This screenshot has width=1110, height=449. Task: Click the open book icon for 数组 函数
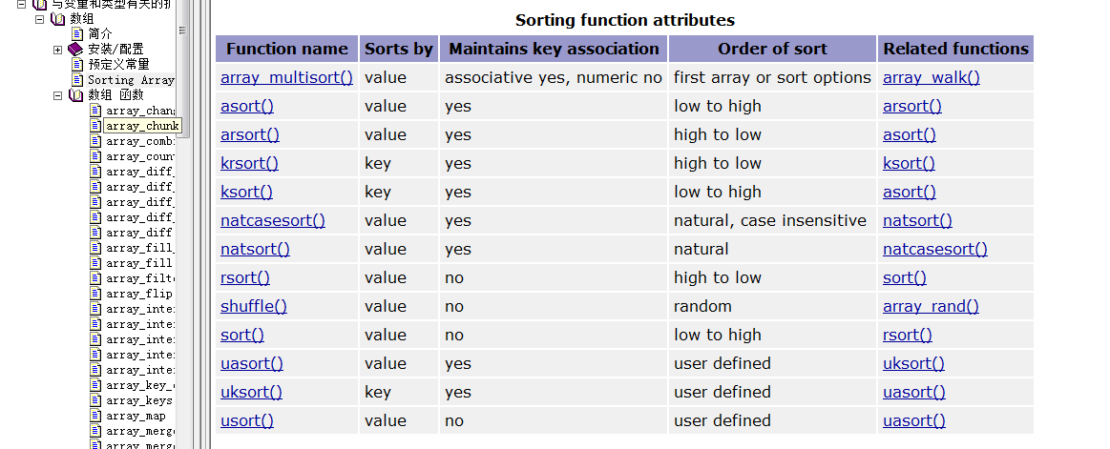(x=75, y=94)
